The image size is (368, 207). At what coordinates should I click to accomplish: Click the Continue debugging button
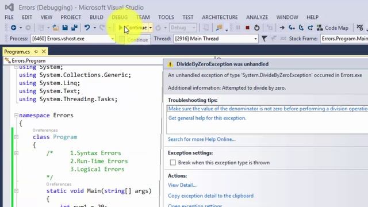click(x=133, y=28)
